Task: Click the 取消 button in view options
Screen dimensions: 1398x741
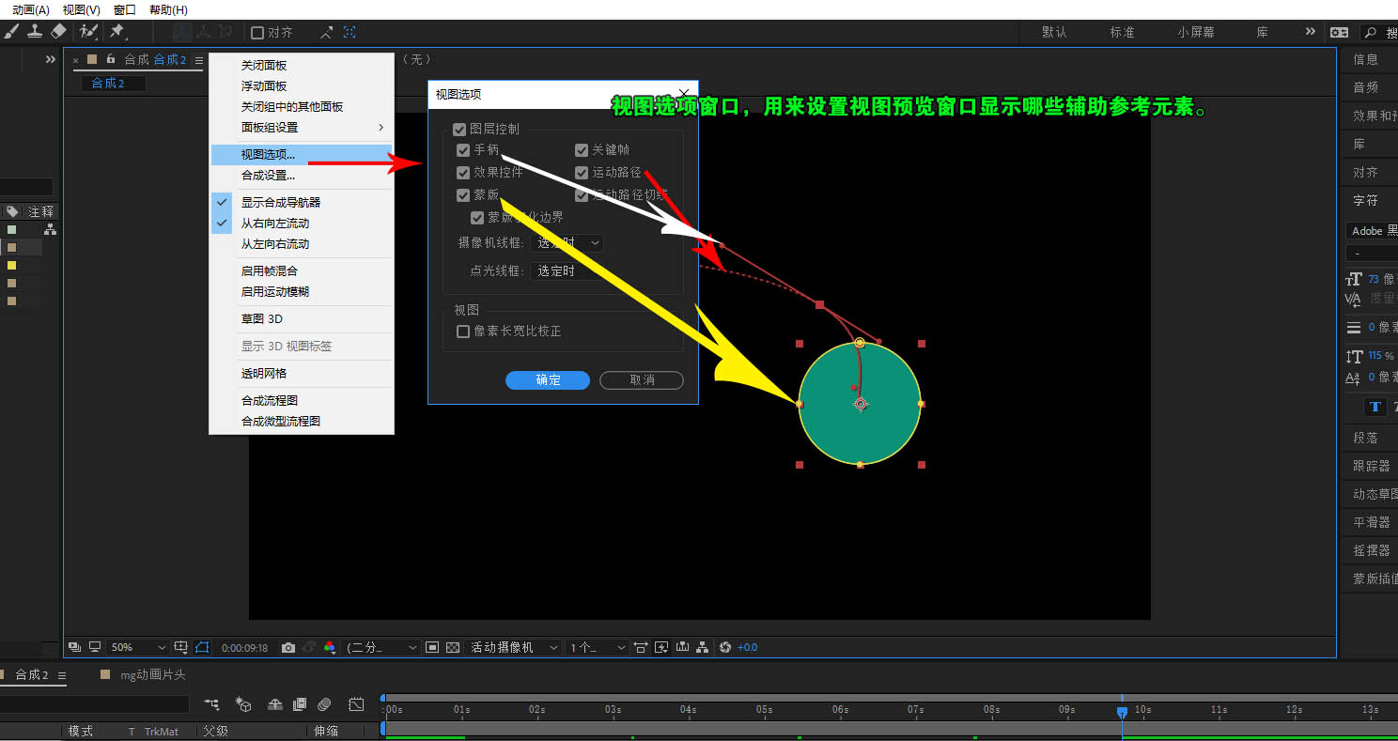Action: point(642,379)
